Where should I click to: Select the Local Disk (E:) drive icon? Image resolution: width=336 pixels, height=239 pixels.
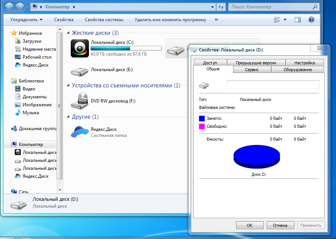(80, 71)
